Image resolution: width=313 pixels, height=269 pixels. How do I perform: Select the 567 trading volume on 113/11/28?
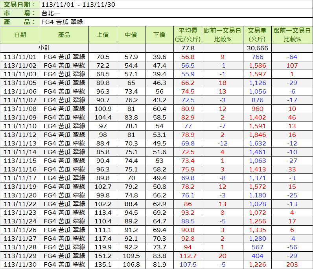click(x=257, y=247)
